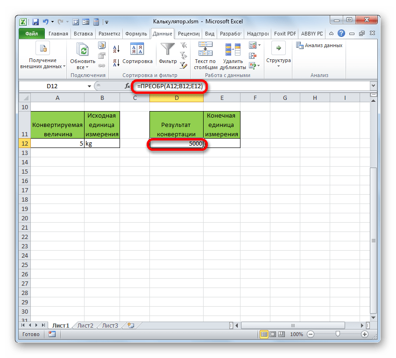Click the Получение внешних данных icon
Image resolution: width=396 pixels, height=358 pixels.
[42, 48]
